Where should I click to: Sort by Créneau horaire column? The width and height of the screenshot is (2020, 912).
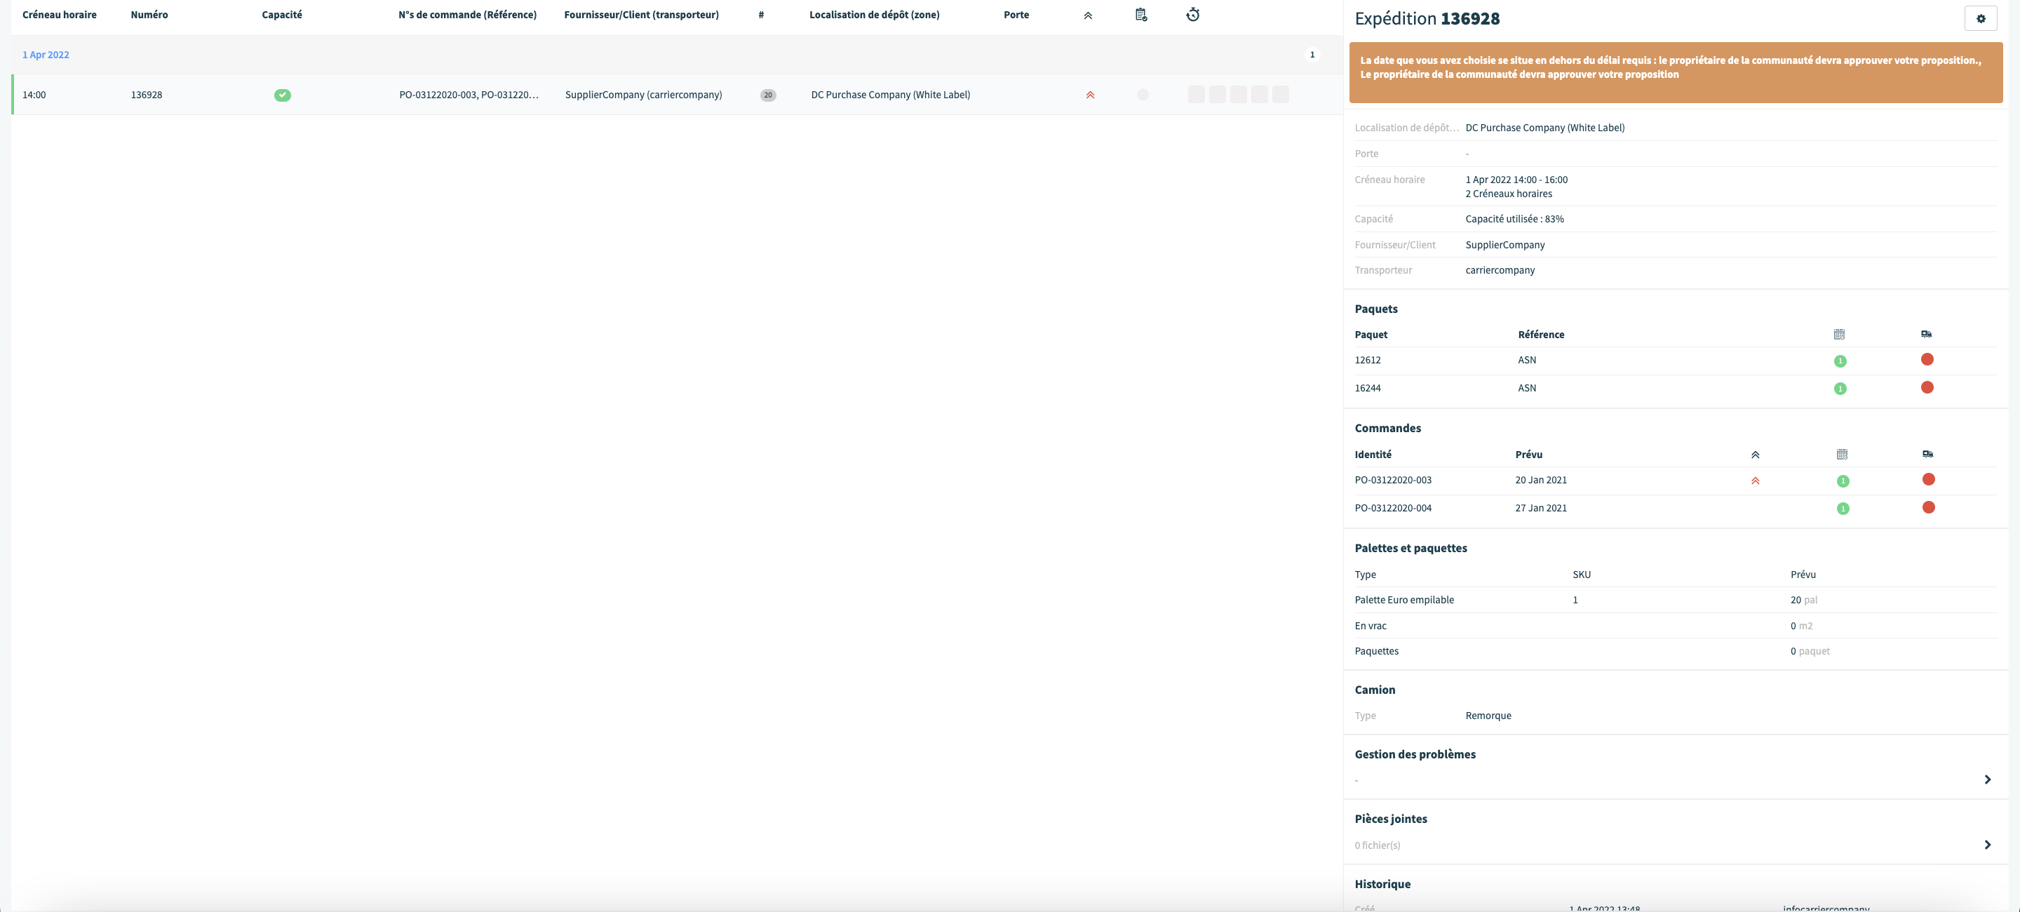point(60,15)
